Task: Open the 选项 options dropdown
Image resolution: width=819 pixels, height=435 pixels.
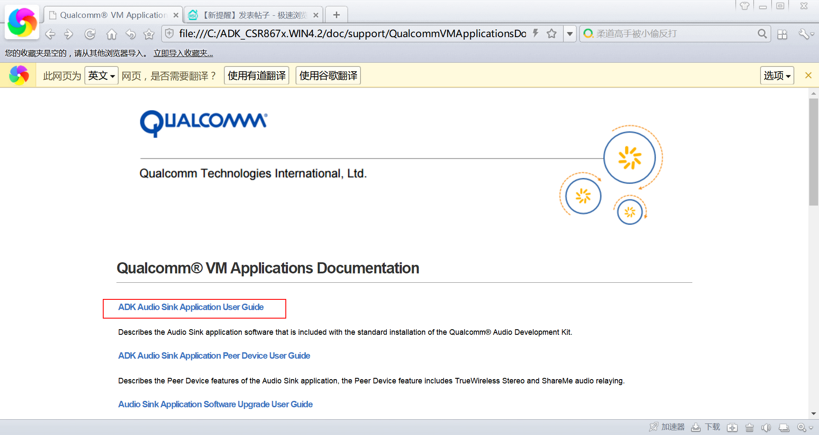Action: (776, 75)
